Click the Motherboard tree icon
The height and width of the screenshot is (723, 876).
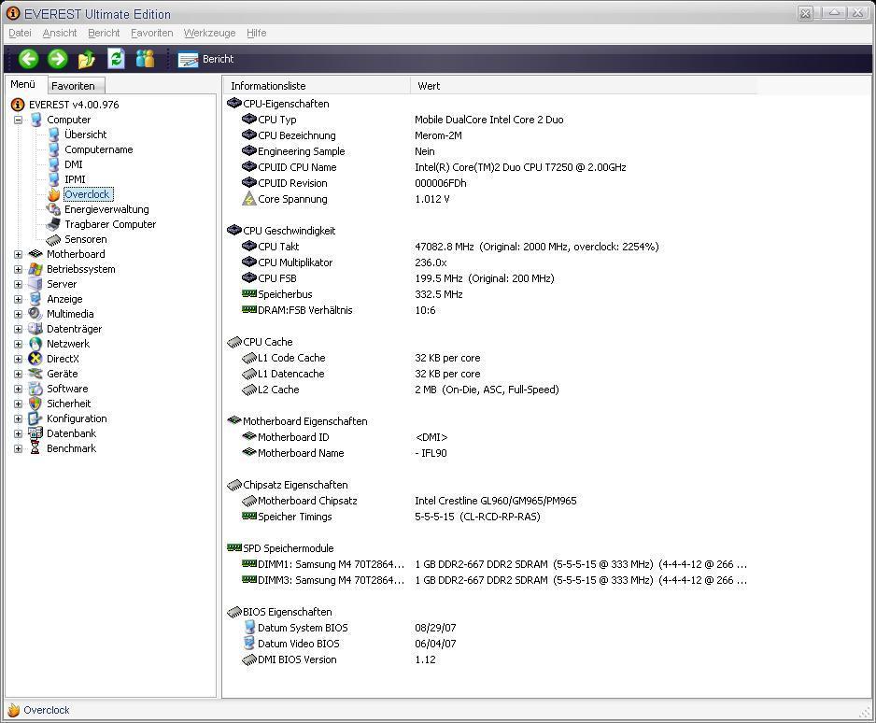[35, 254]
